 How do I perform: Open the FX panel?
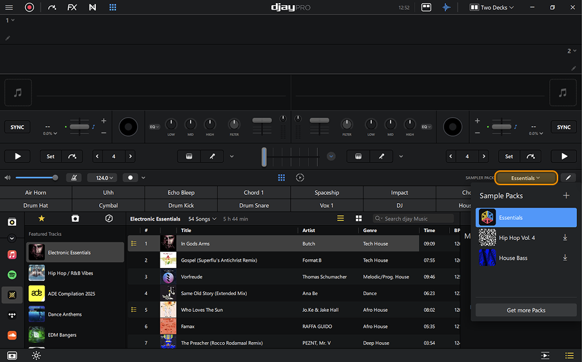pos(72,8)
